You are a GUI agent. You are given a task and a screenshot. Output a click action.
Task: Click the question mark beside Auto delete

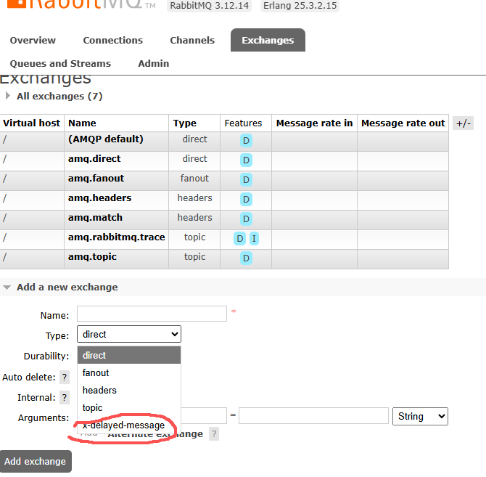coord(65,378)
